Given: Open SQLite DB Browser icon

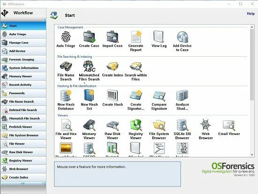Looking at the screenshot, I should [182, 125].
